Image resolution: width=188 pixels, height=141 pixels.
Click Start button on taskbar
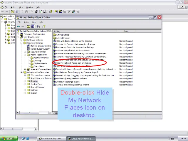tap(9, 138)
